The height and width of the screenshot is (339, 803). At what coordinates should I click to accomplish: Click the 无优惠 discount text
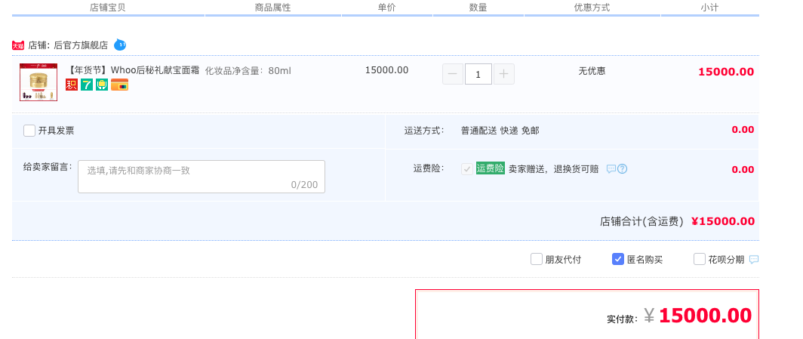[x=592, y=71]
